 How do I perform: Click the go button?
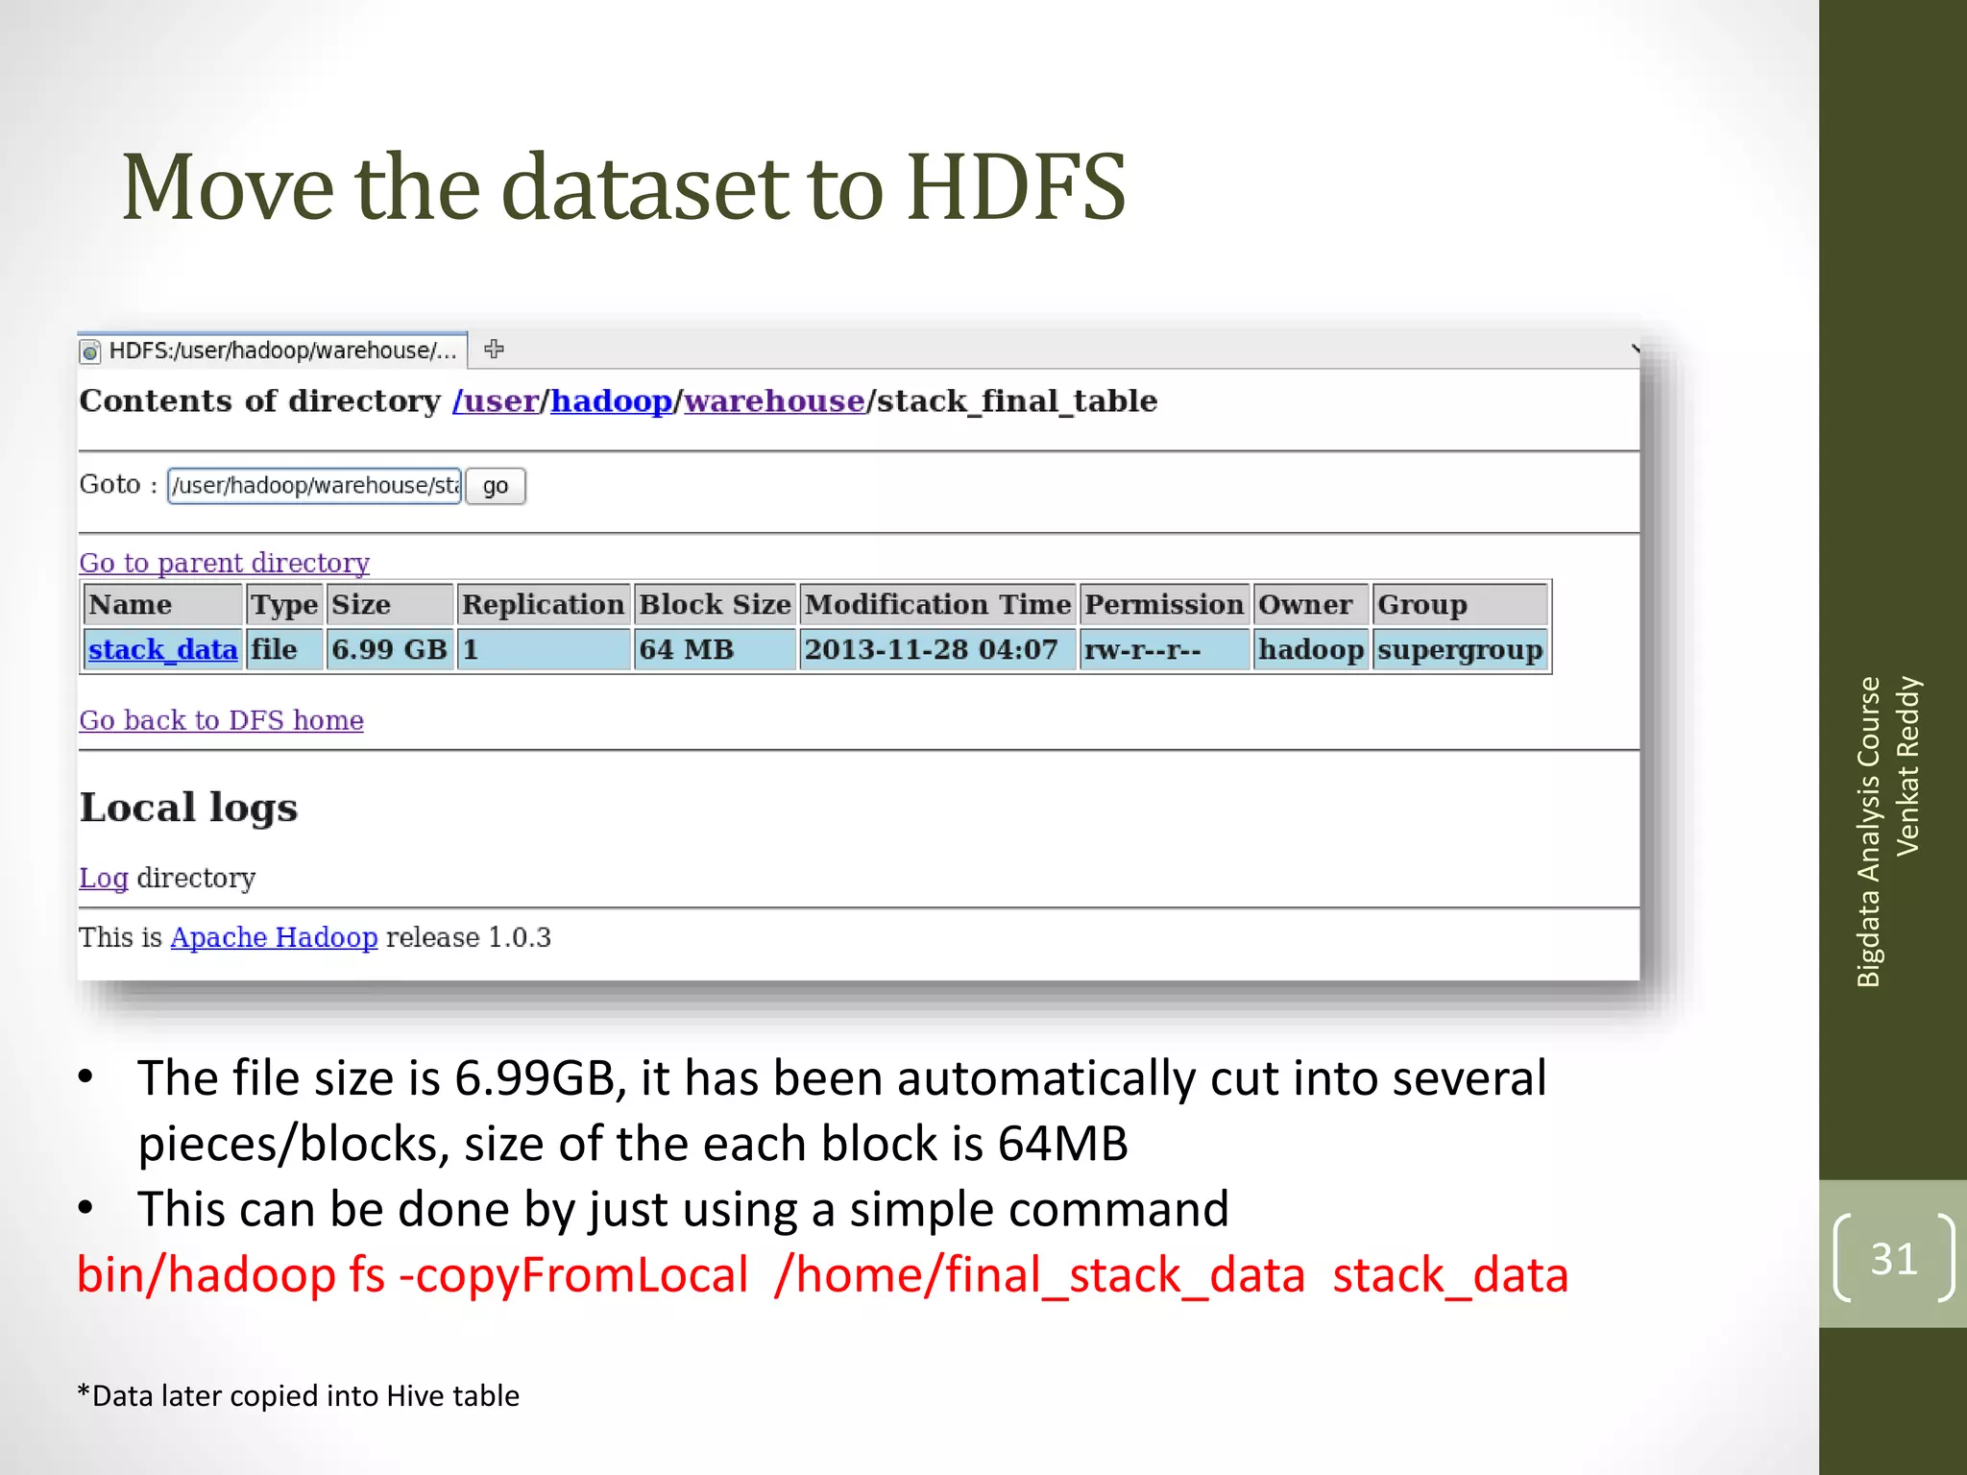496,485
